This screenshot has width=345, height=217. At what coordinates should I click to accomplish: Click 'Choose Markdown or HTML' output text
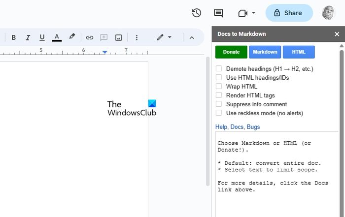[x=264, y=147]
